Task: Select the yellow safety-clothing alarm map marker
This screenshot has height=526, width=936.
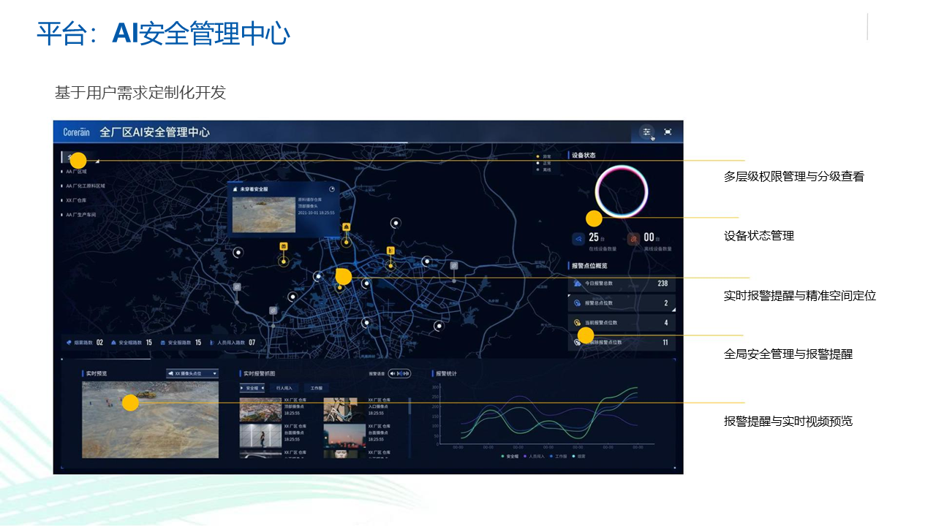Action: [x=284, y=246]
